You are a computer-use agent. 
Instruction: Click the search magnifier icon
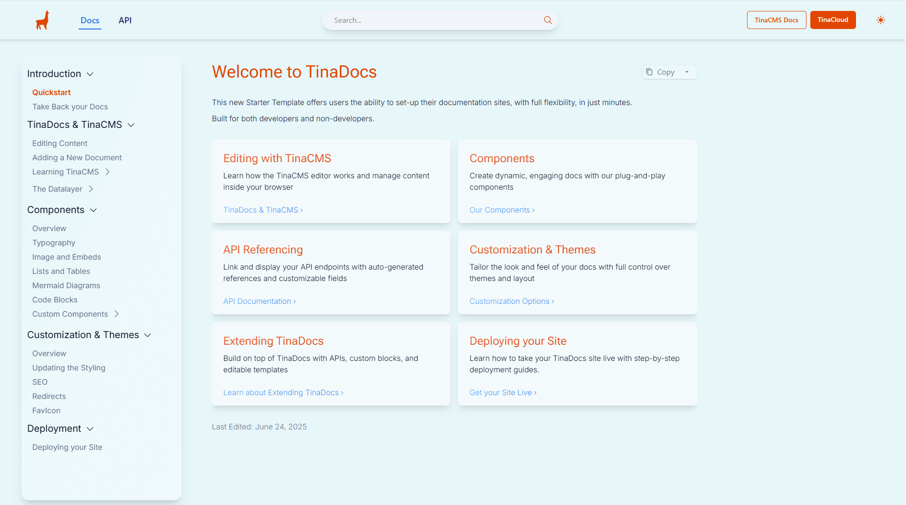(548, 20)
